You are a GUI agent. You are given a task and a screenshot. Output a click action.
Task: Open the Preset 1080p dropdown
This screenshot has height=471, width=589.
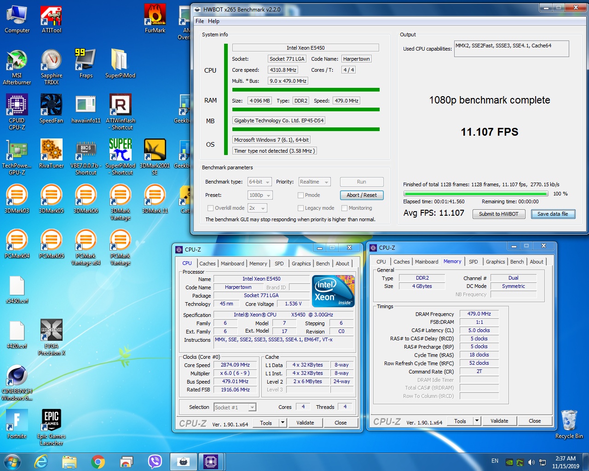[260, 195]
